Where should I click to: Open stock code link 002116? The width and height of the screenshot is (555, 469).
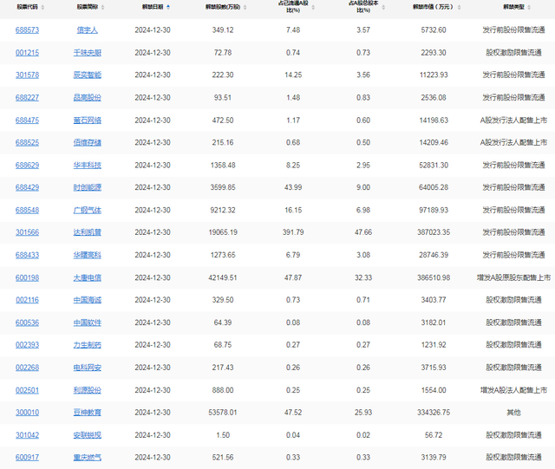27,300
